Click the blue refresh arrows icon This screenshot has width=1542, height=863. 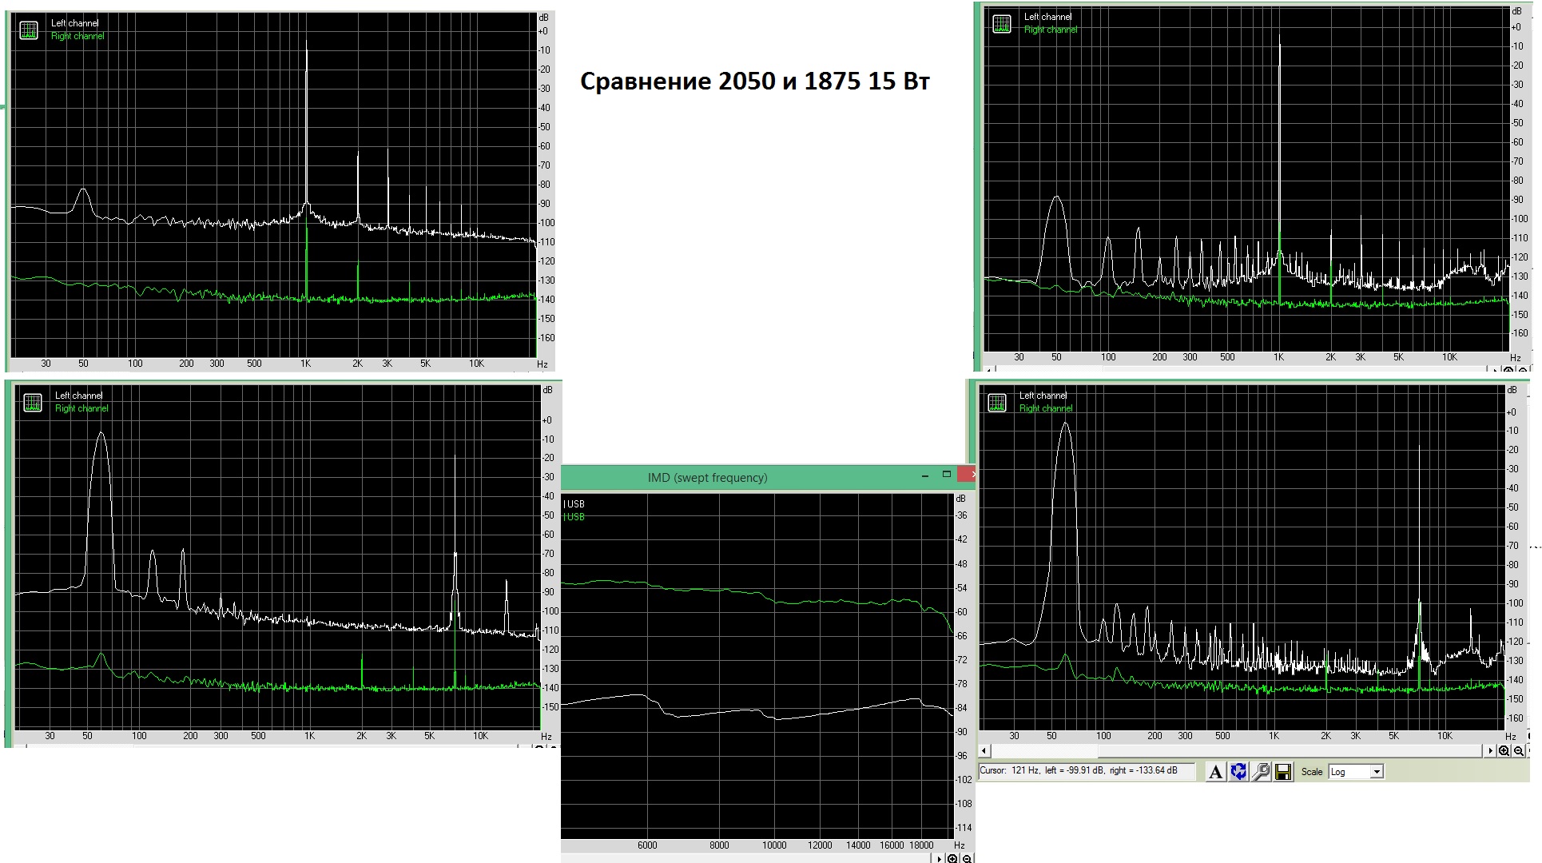pos(1238,772)
